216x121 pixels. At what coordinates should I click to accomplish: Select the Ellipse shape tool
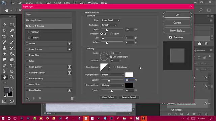click(x=12, y=71)
